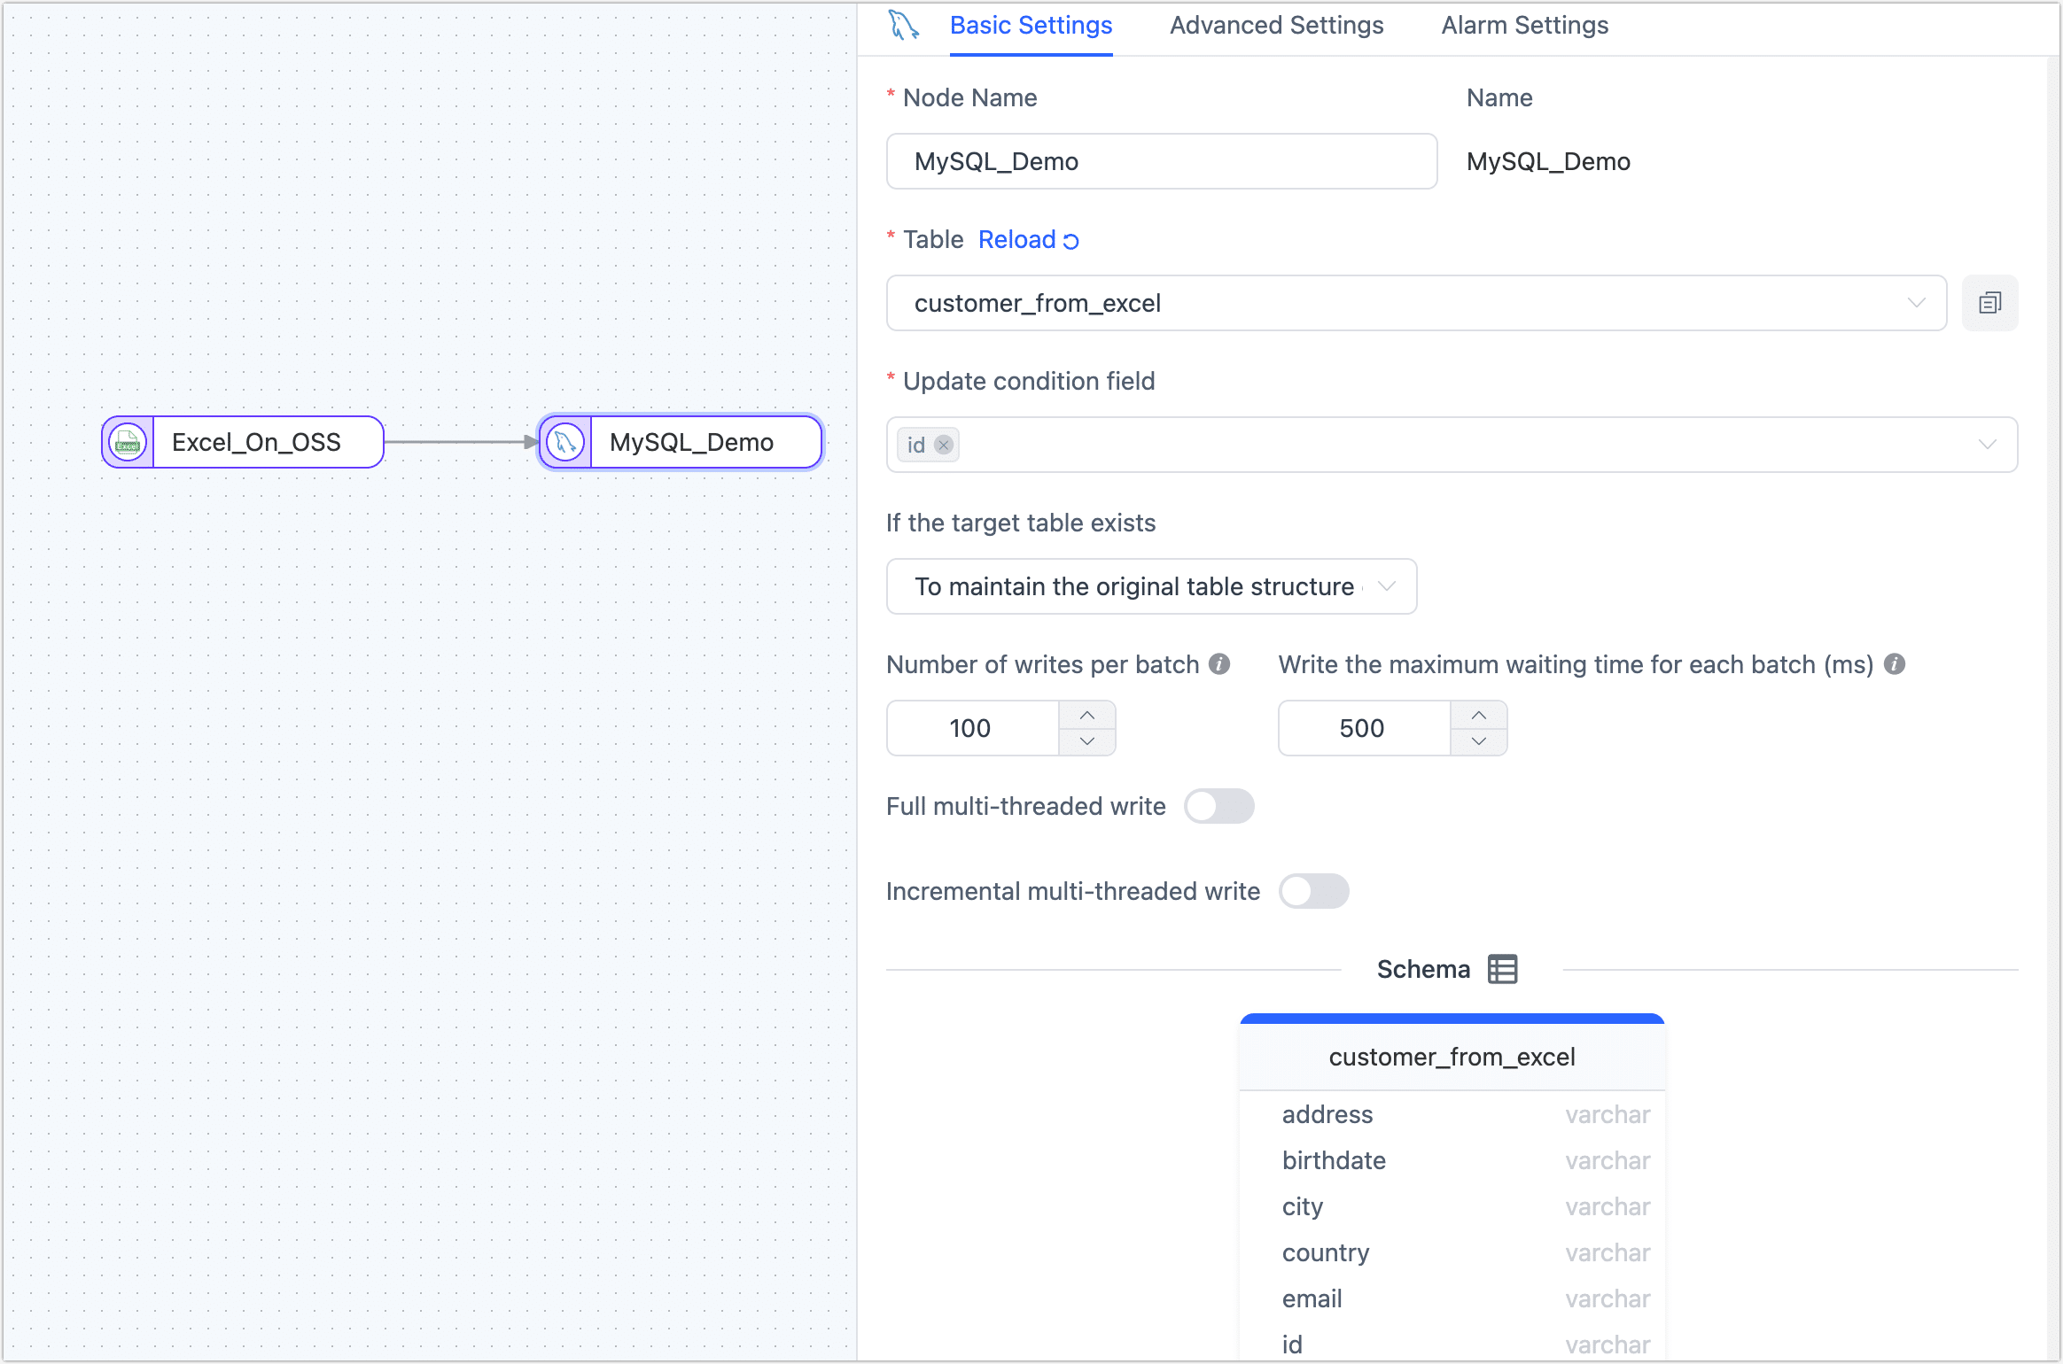Switch to the Advanced Settings tab
Image resolution: width=2063 pixels, height=1364 pixels.
point(1274,26)
